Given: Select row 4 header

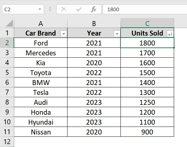Looking at the screenshot, I should [x=7, y=62].
